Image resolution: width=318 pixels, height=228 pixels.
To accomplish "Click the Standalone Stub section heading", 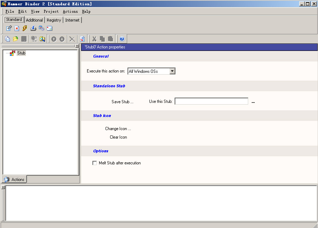I will click(x=109, y=86).
